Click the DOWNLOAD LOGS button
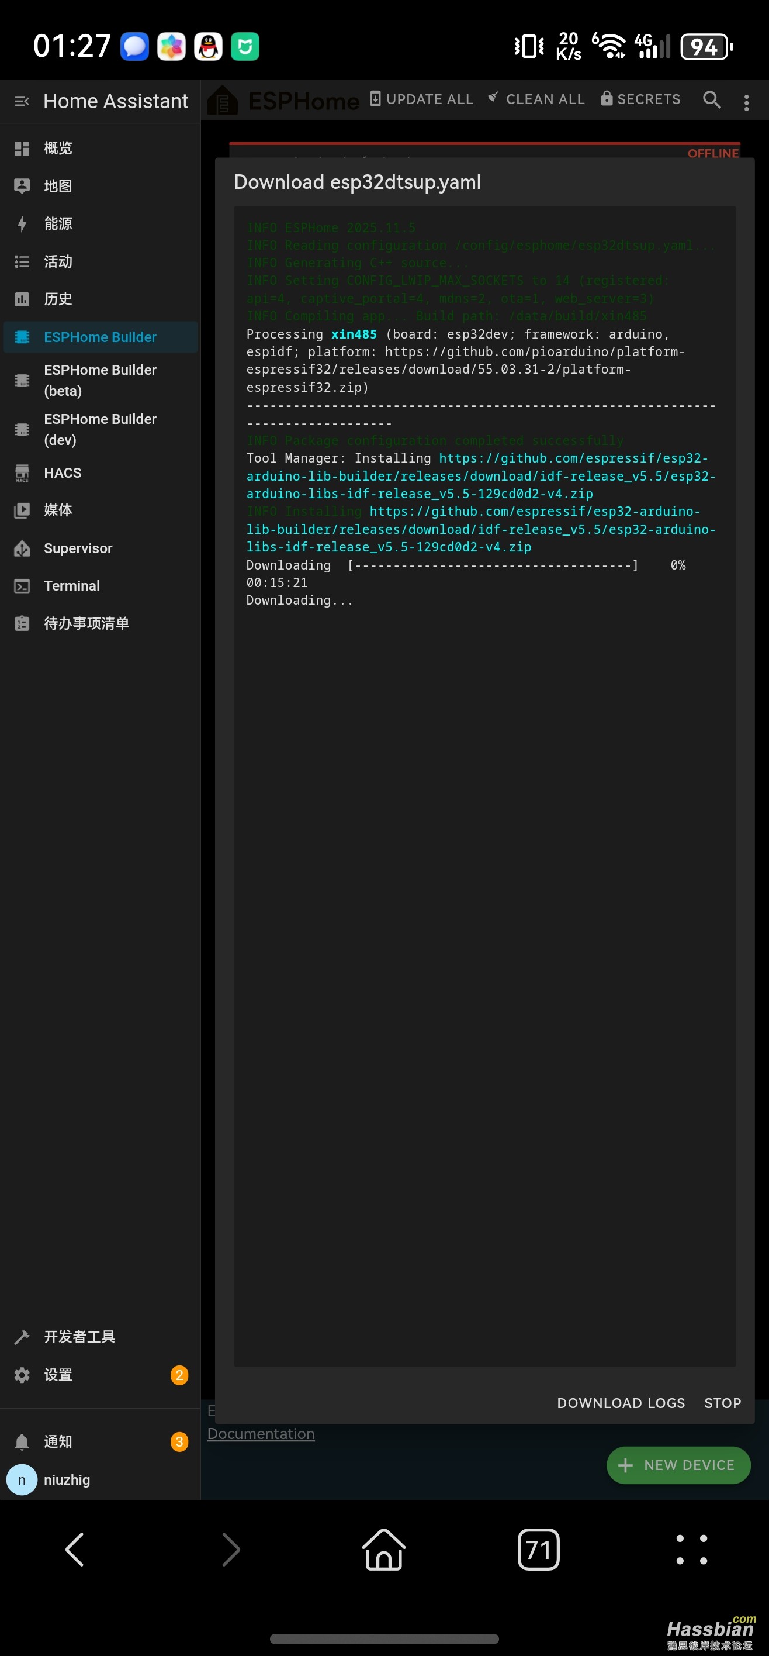The height and width of the screenshot is (1656, 769). coord(621,1403)
